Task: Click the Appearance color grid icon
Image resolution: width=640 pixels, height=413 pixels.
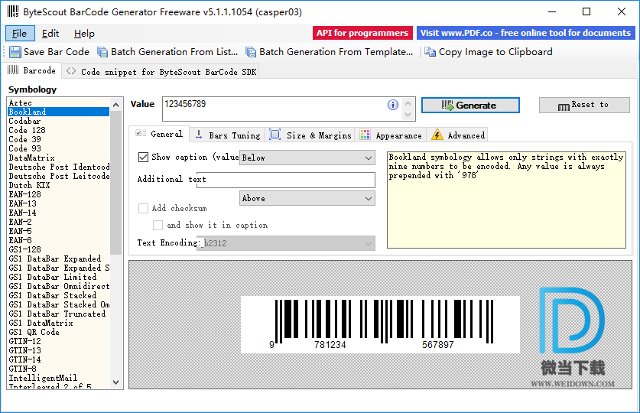Action: (x=365, y=135)
